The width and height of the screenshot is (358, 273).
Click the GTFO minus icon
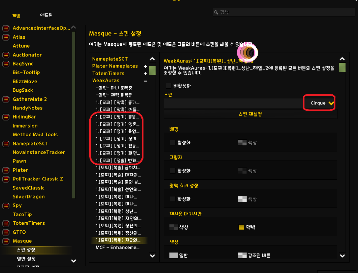6,232
